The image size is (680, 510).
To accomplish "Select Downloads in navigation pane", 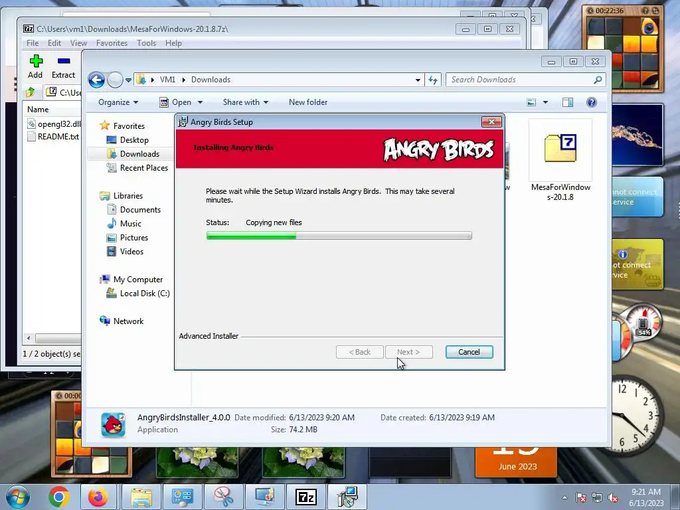I will click(133, 154).
